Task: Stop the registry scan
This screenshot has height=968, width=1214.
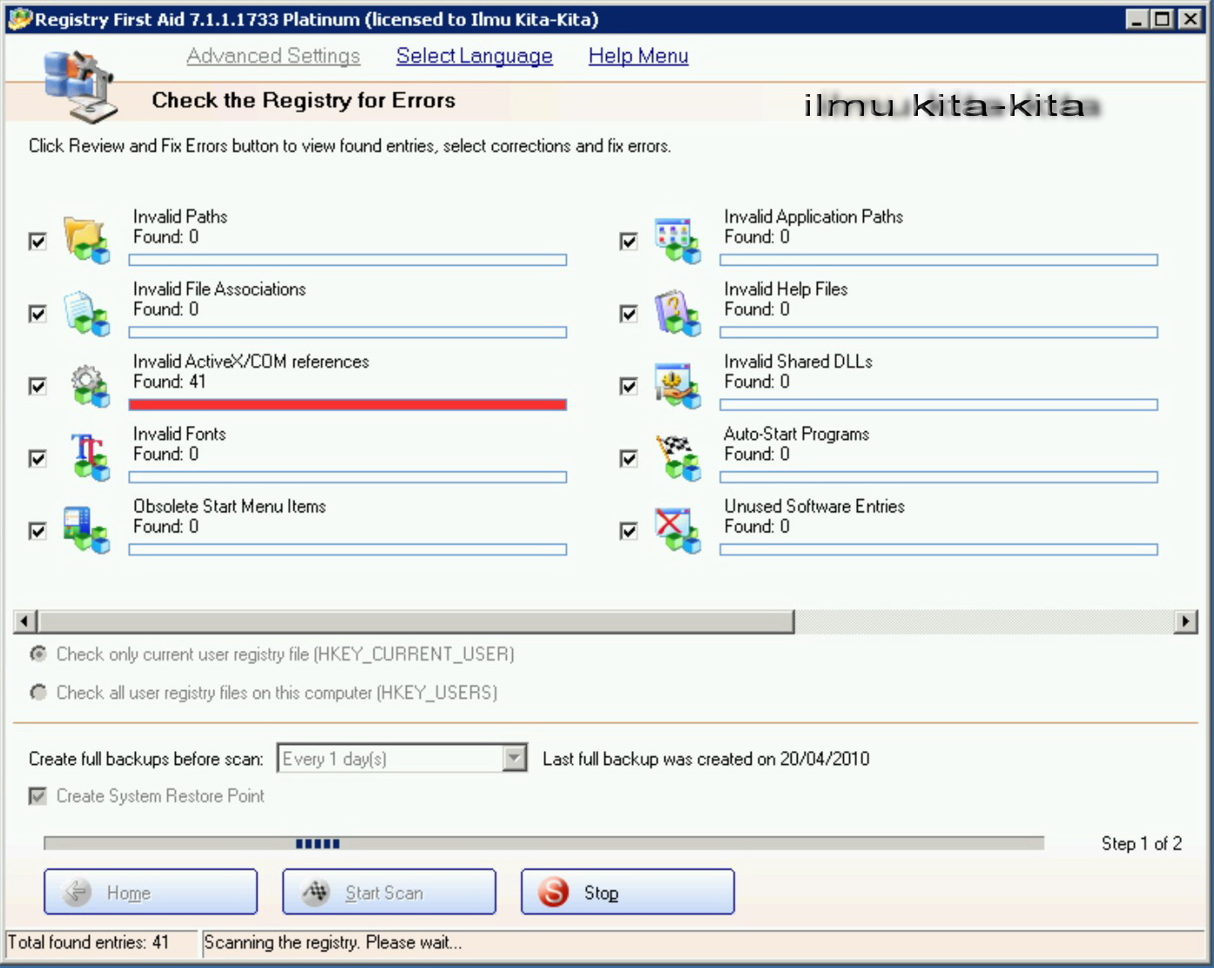Action: click(x=628, y=892)
